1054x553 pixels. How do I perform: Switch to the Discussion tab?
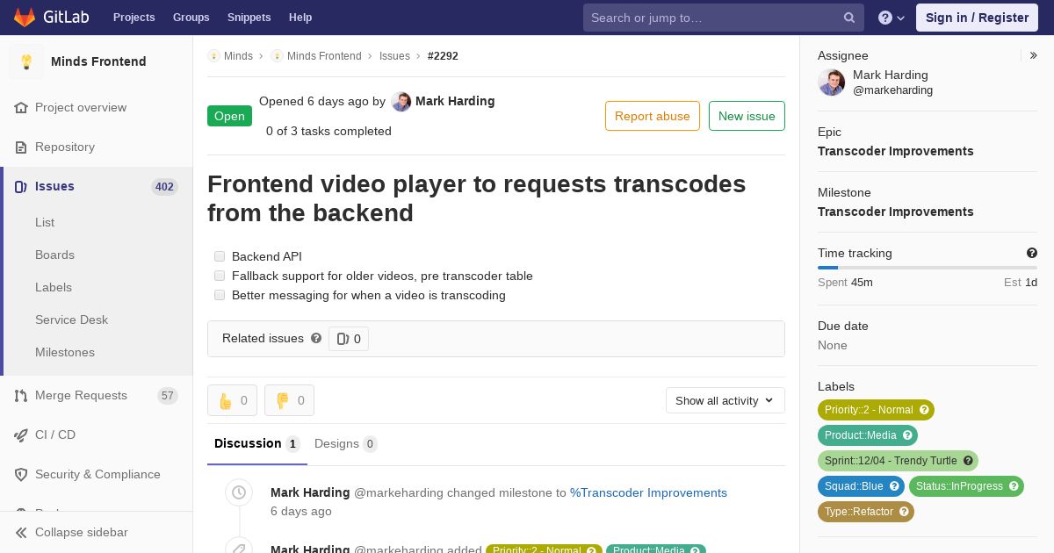tap(256, 444)
